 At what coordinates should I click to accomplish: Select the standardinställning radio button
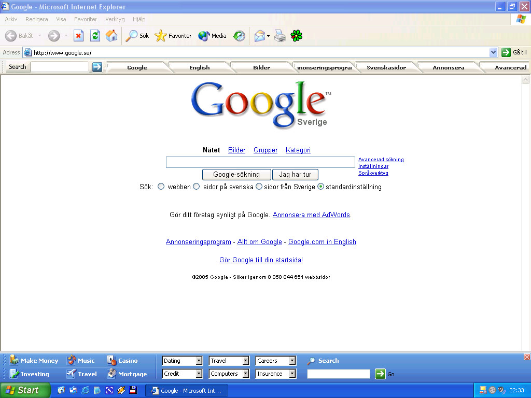tap(320, 187)
